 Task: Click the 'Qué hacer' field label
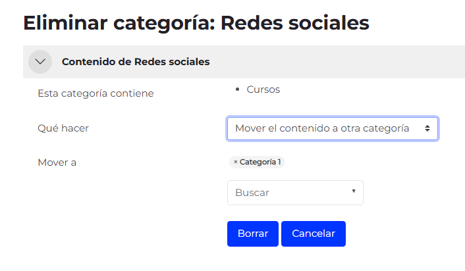pos(63,128)
